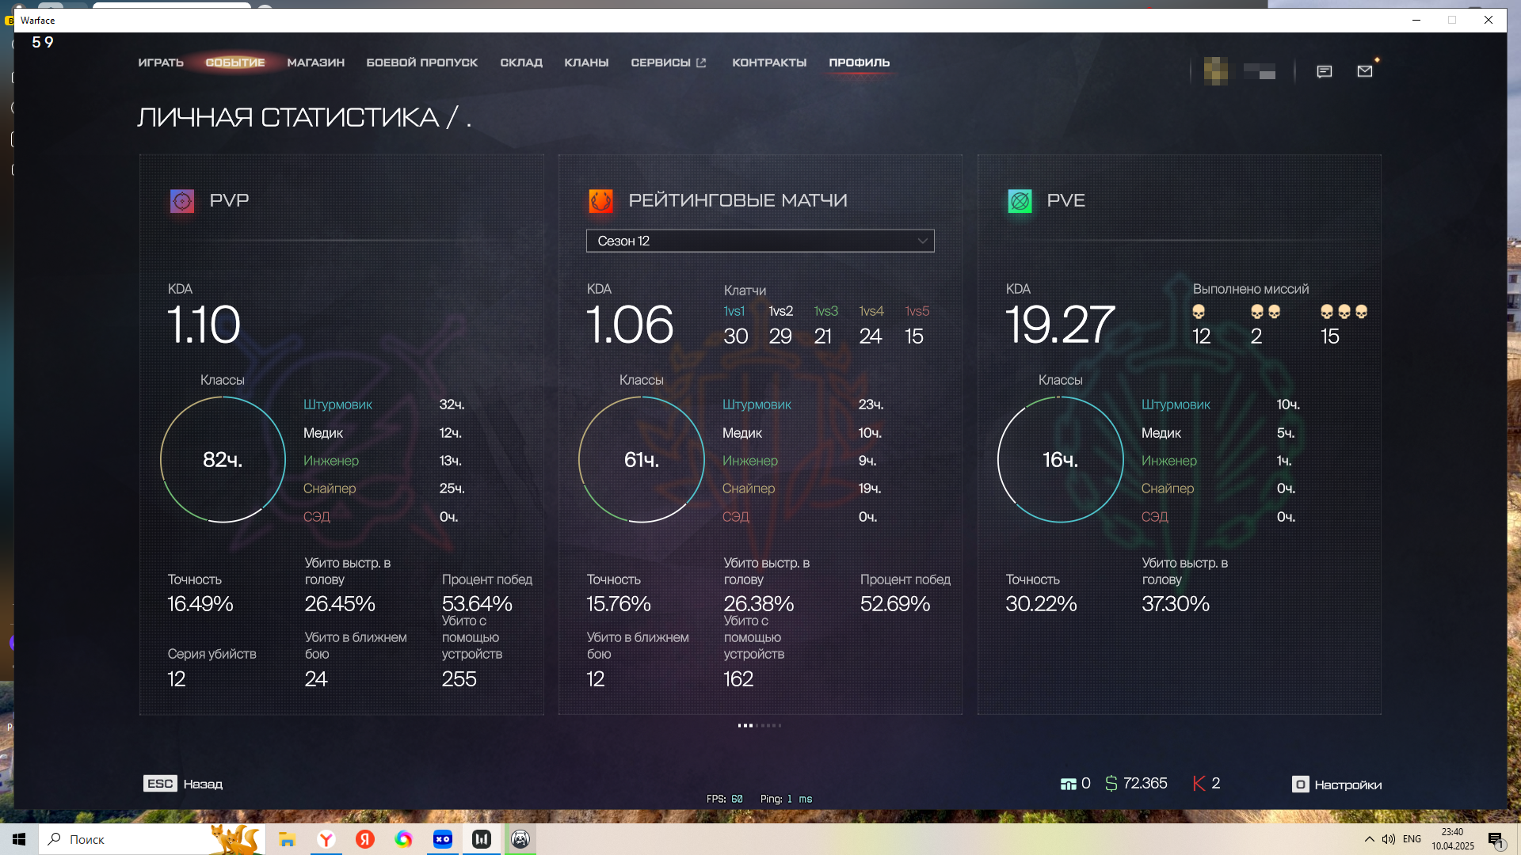Open the Windows notification center
This screenshot has height=855, width=1521.
tap(1496, 840)
